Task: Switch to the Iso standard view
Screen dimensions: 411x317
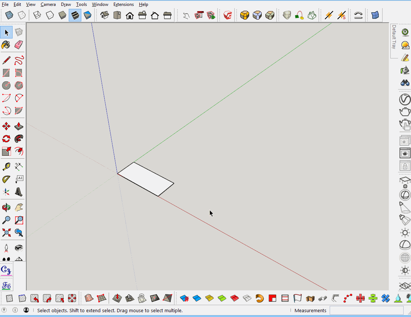Action: 104,15
